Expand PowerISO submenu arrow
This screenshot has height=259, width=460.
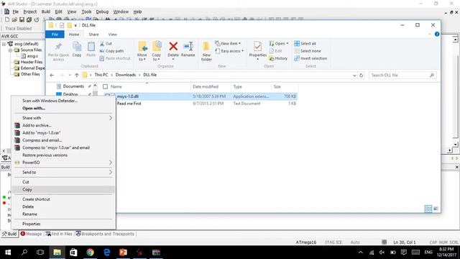tap(111, 163)
